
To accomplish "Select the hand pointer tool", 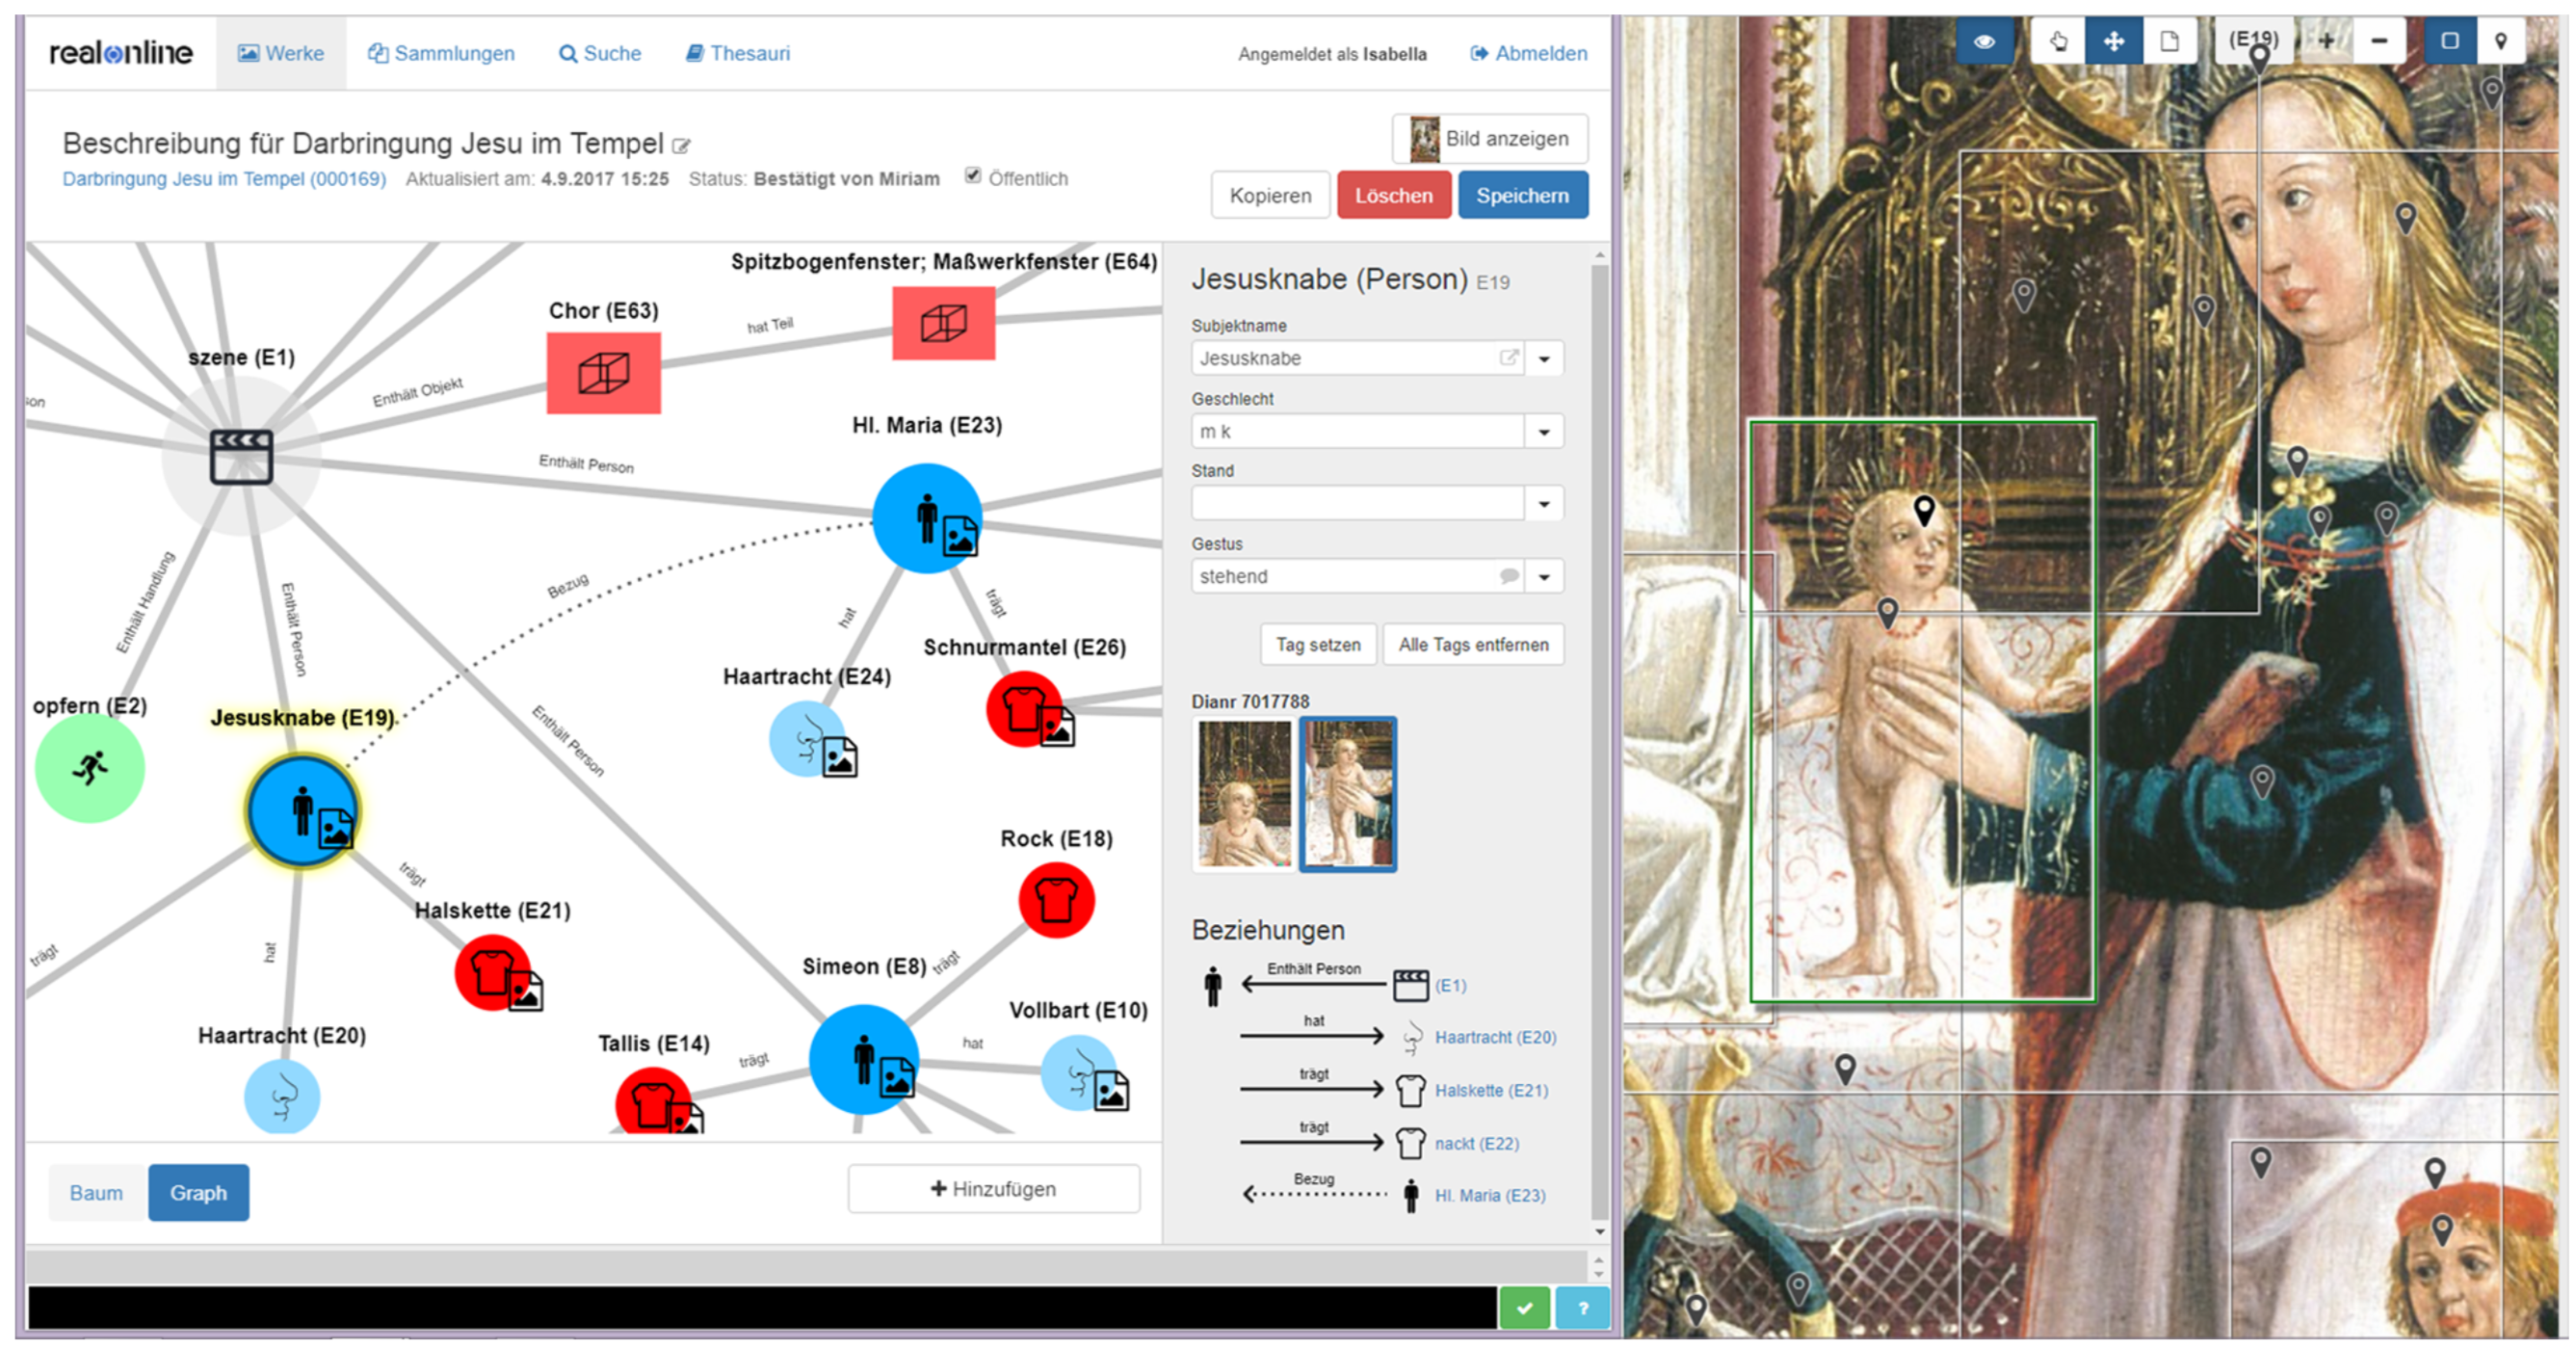I will (x=2058, y=41).
